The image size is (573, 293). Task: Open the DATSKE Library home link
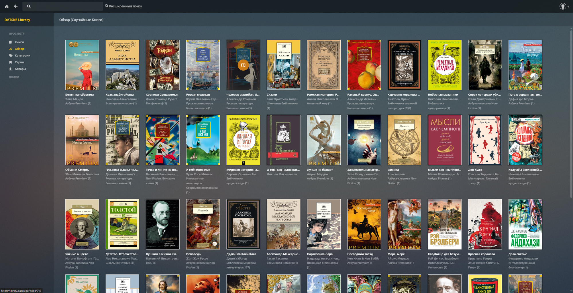[17, 20]
